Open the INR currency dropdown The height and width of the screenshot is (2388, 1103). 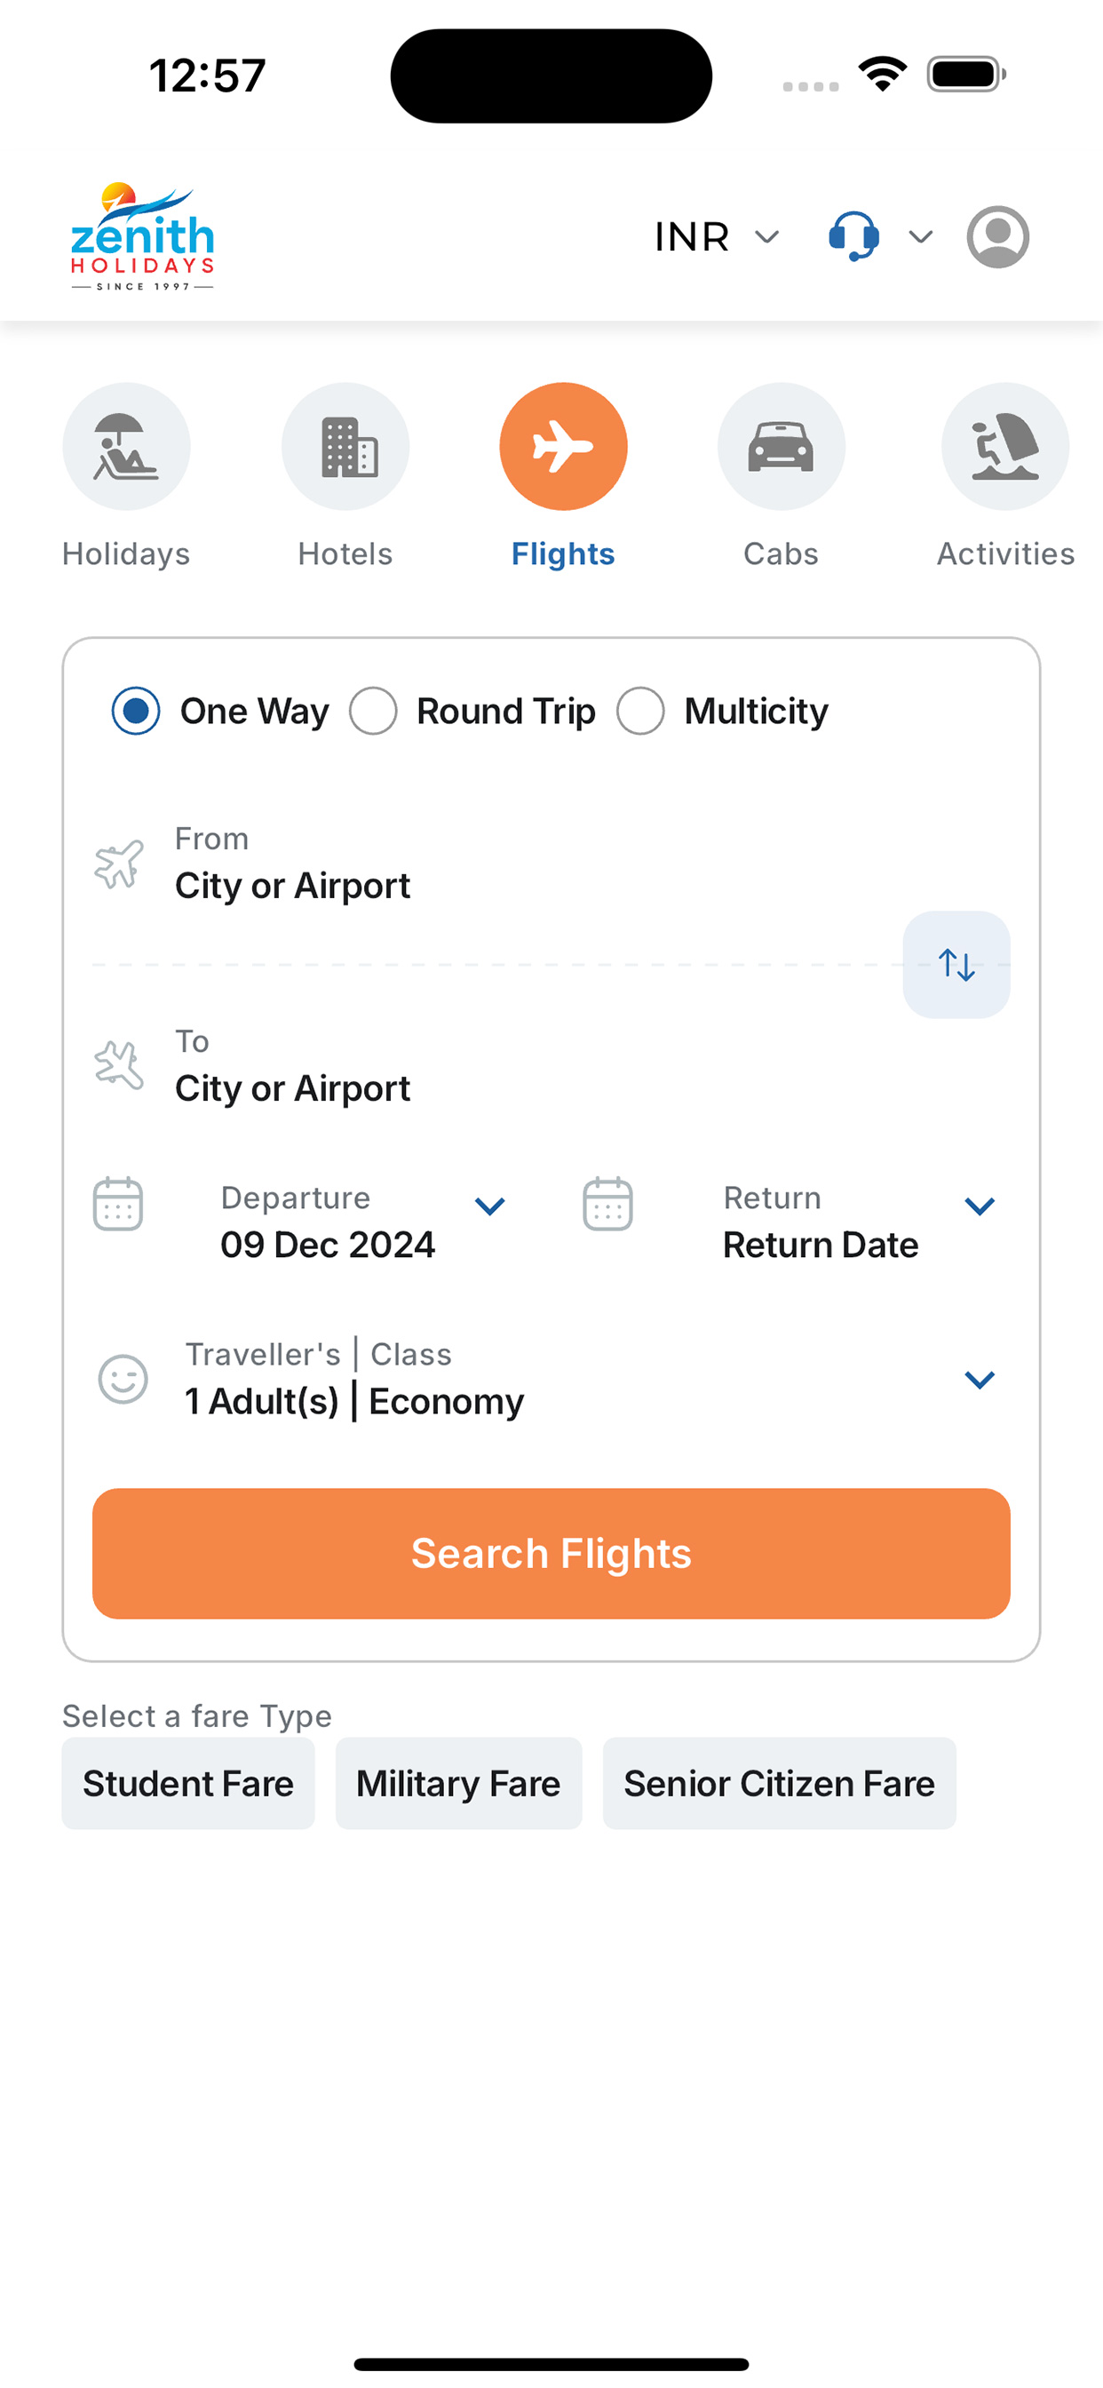[717, 237]
